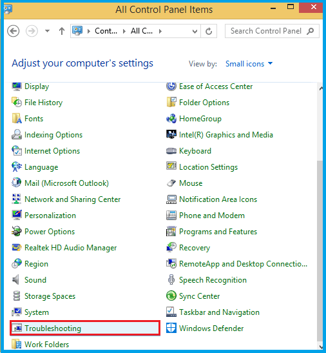Click the Windows Defender shield icon
This screenshot has width=326, height=353.
171,328
